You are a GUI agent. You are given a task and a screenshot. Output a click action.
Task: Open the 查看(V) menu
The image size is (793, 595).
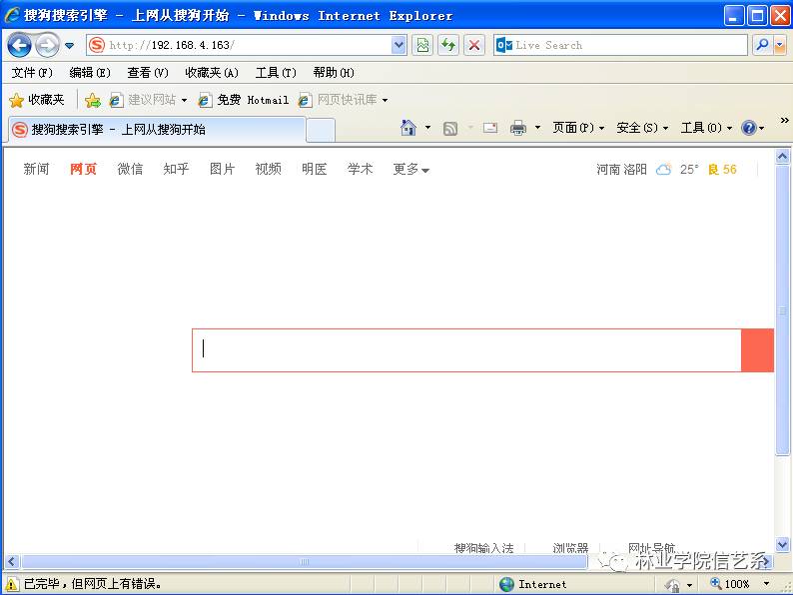pos(147,72)
